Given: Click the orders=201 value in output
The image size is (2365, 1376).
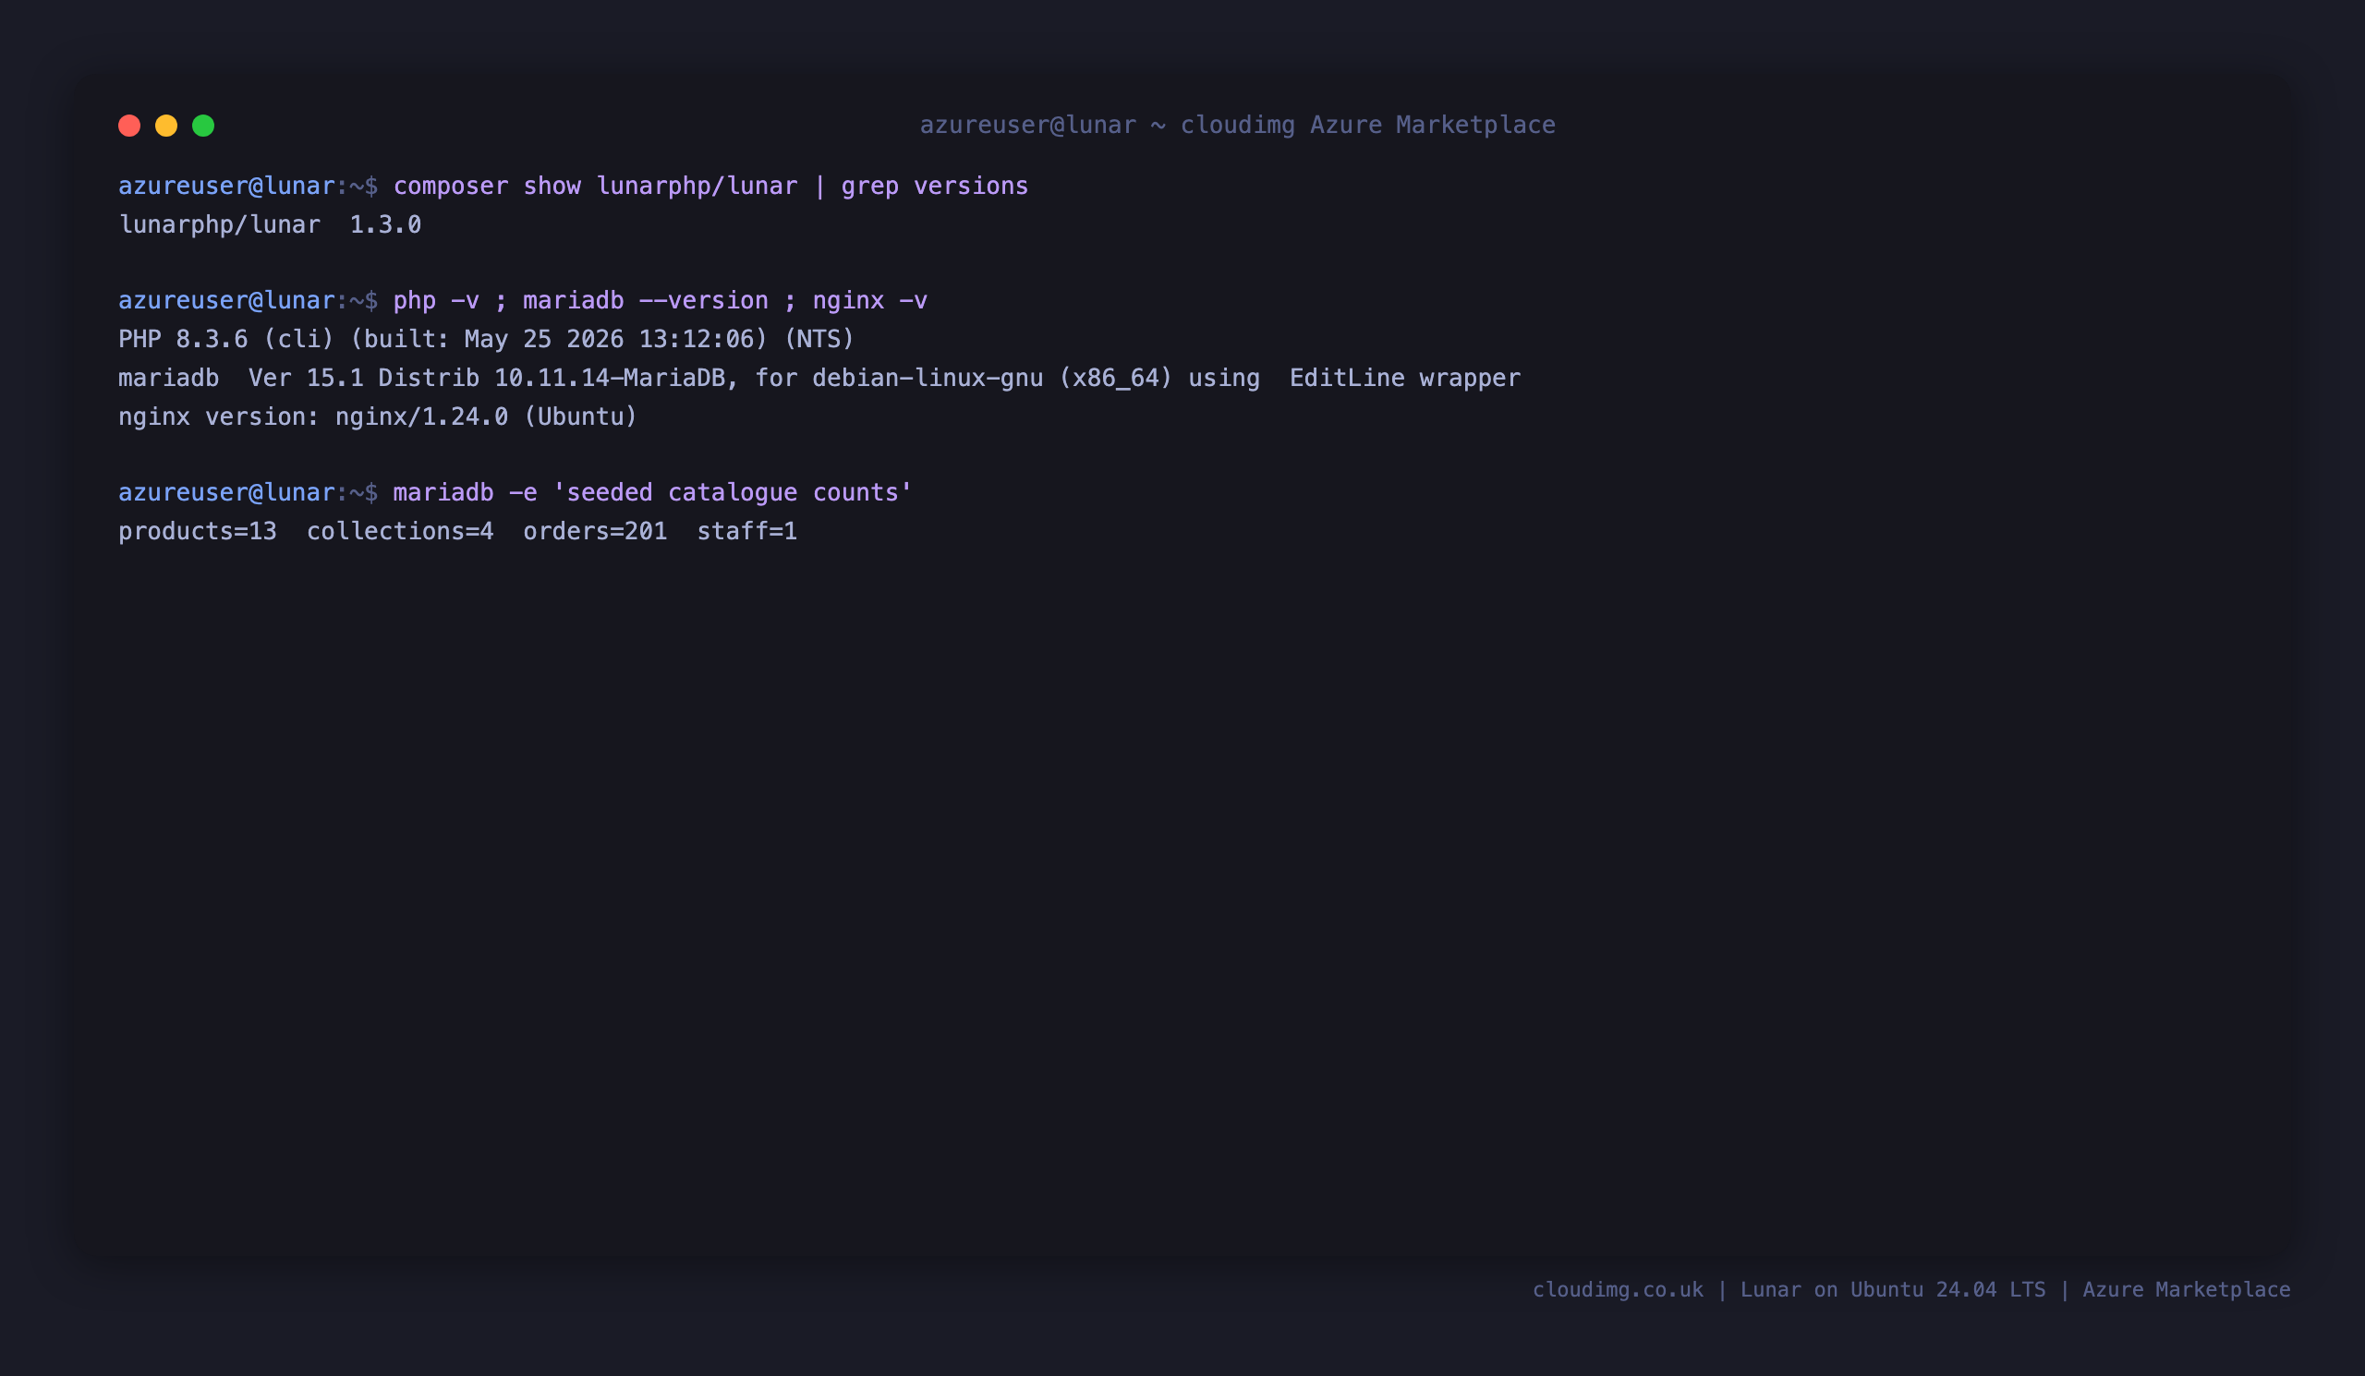Looking at the screenshot, I should (x=595, y=532).
